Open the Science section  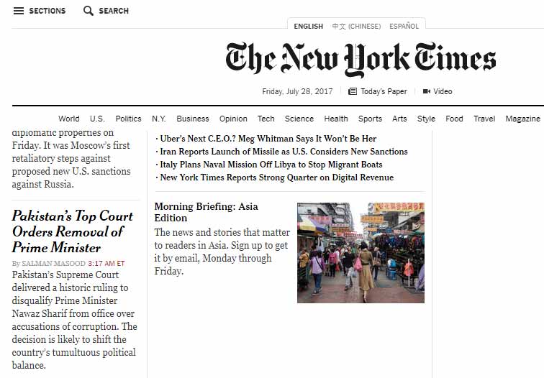pyautogui.click(x=299, y=119)
